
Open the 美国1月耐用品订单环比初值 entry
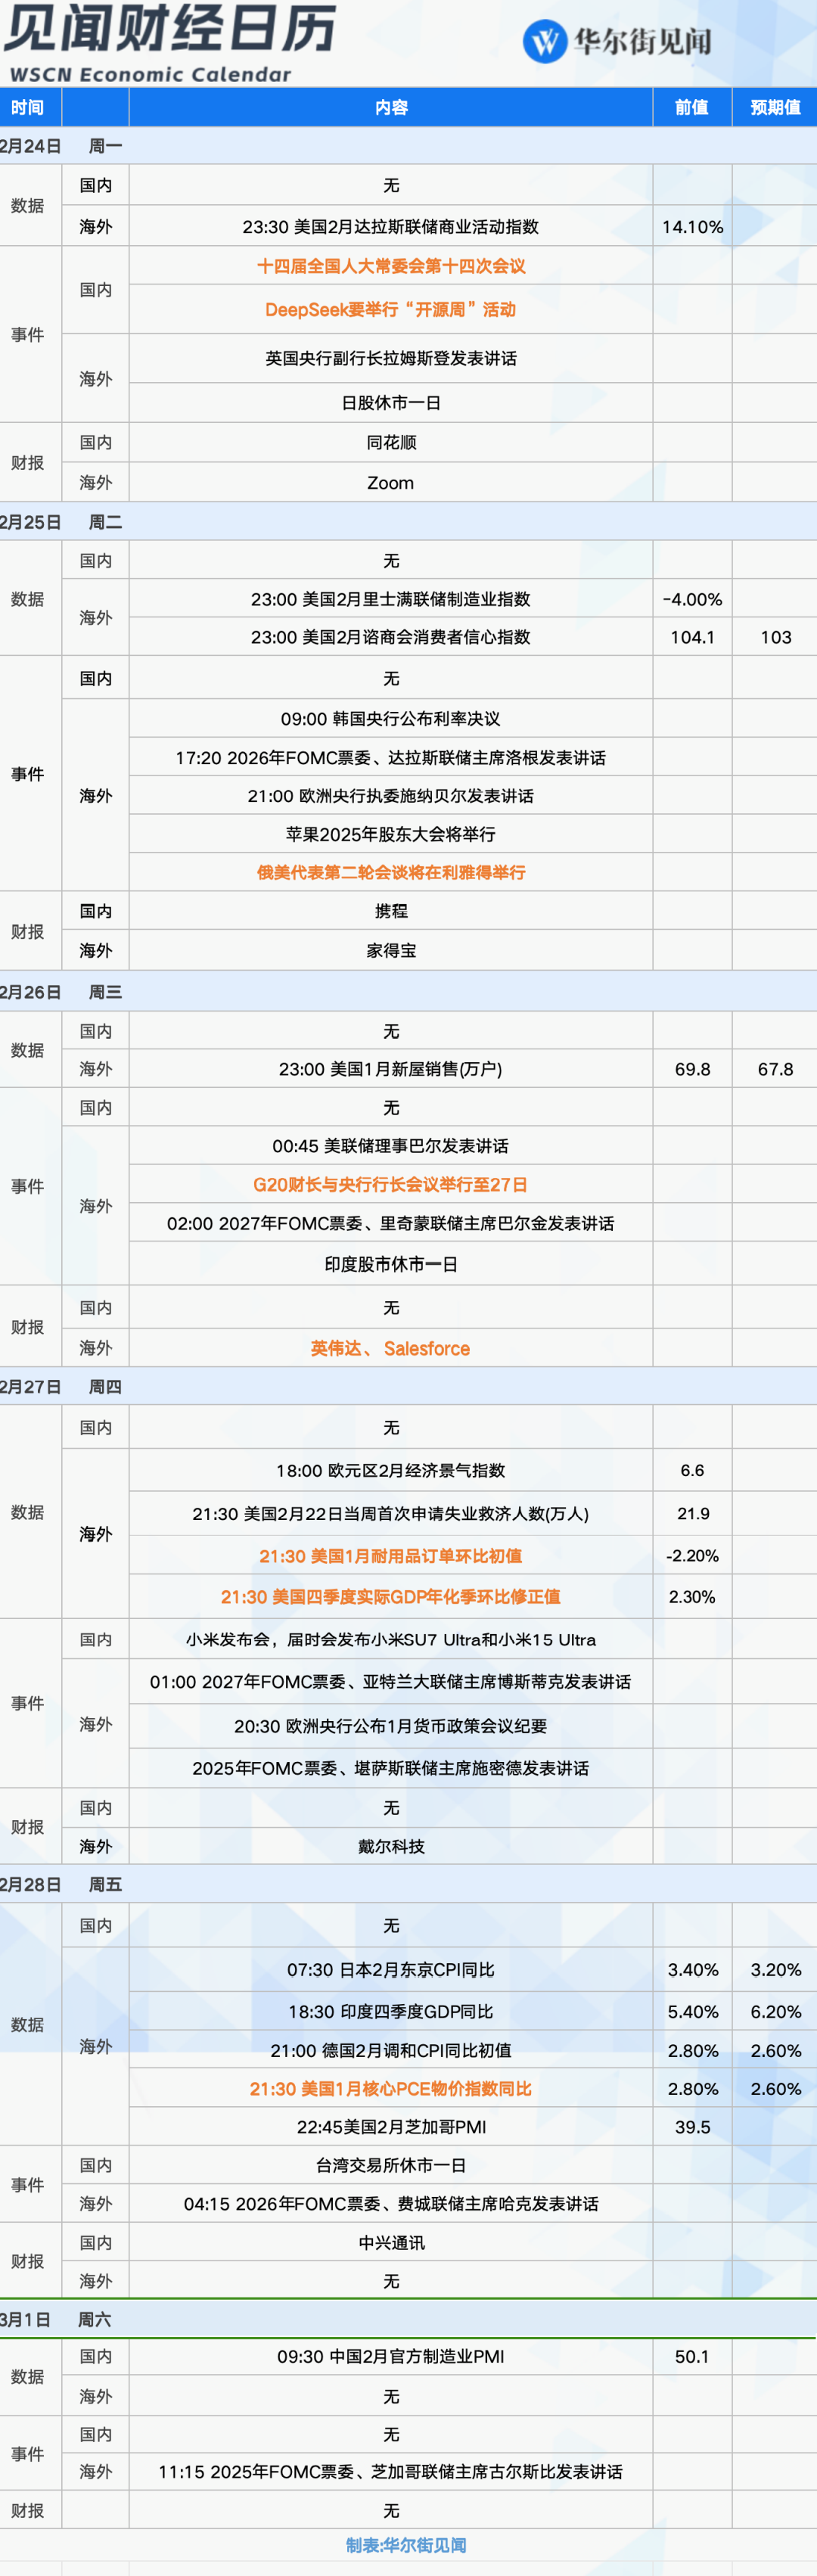(x=390, y=1556)
